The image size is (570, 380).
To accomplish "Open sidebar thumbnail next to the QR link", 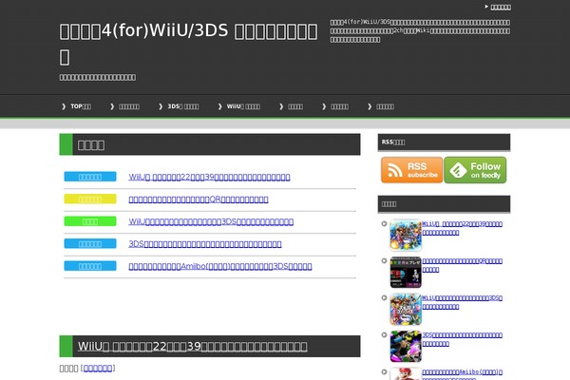I will [x=406, y=273].
